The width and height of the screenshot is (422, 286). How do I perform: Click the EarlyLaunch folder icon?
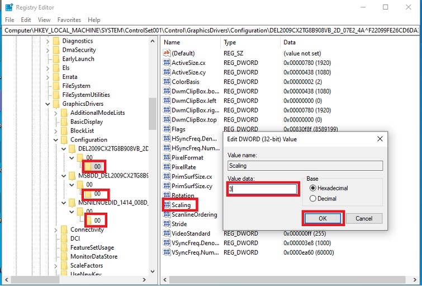tap(56, 59)
